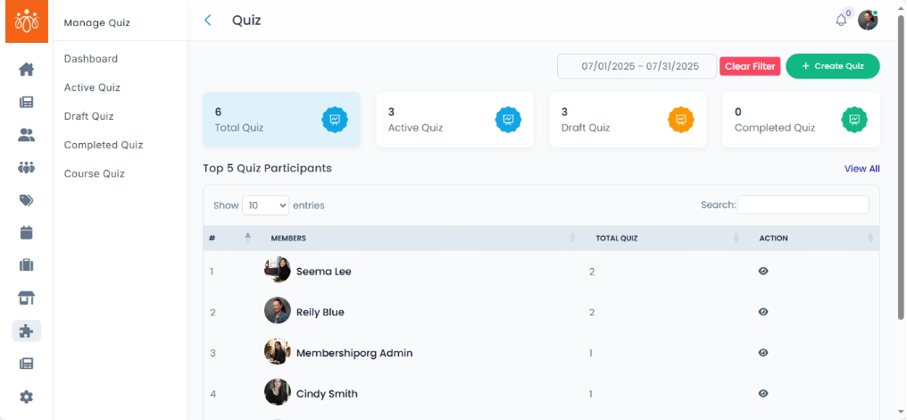The height and width of the screenshot is (420, 907).
Task: Click the home icon in sidebar
Action: click(27, 69)
